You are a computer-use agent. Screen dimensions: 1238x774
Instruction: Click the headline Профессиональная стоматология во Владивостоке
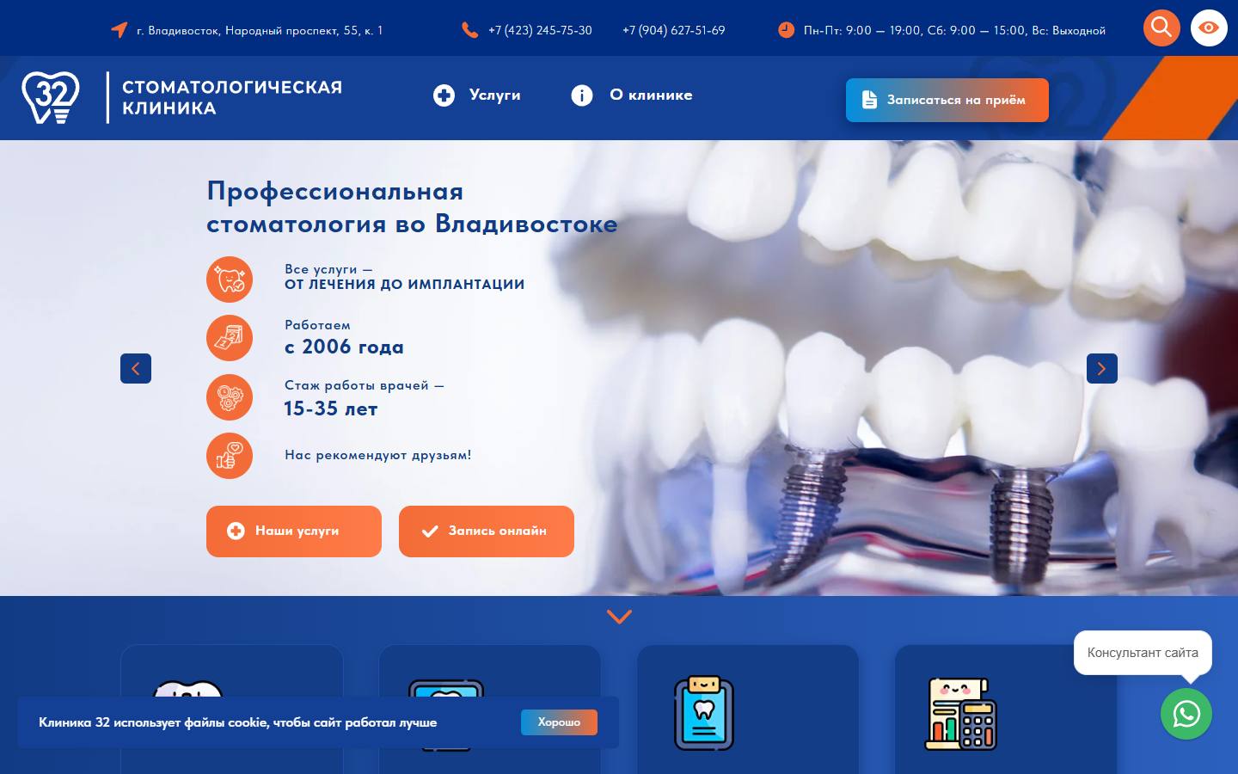tap(412, 207)
